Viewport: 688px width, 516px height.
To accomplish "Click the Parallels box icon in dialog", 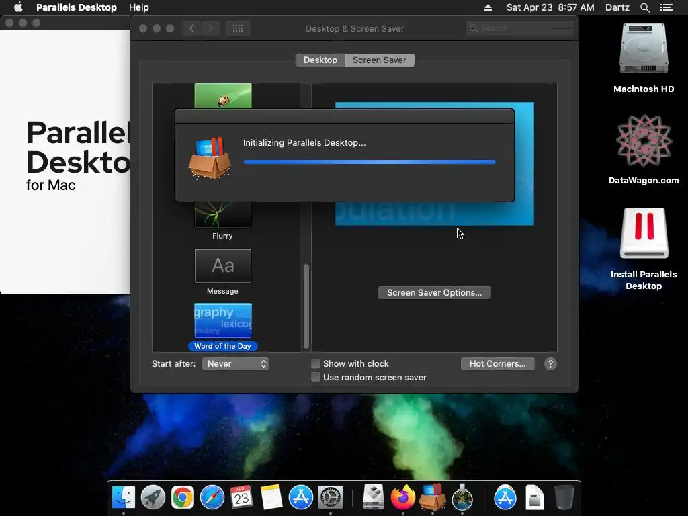I will pyautogui.click(x=210, y=159).
